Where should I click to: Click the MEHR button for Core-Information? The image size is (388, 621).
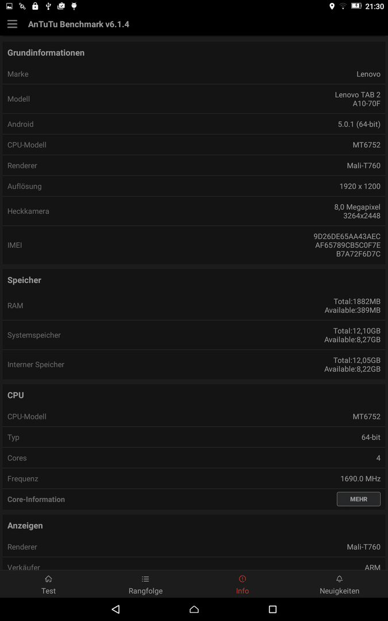tap(358, 499)
